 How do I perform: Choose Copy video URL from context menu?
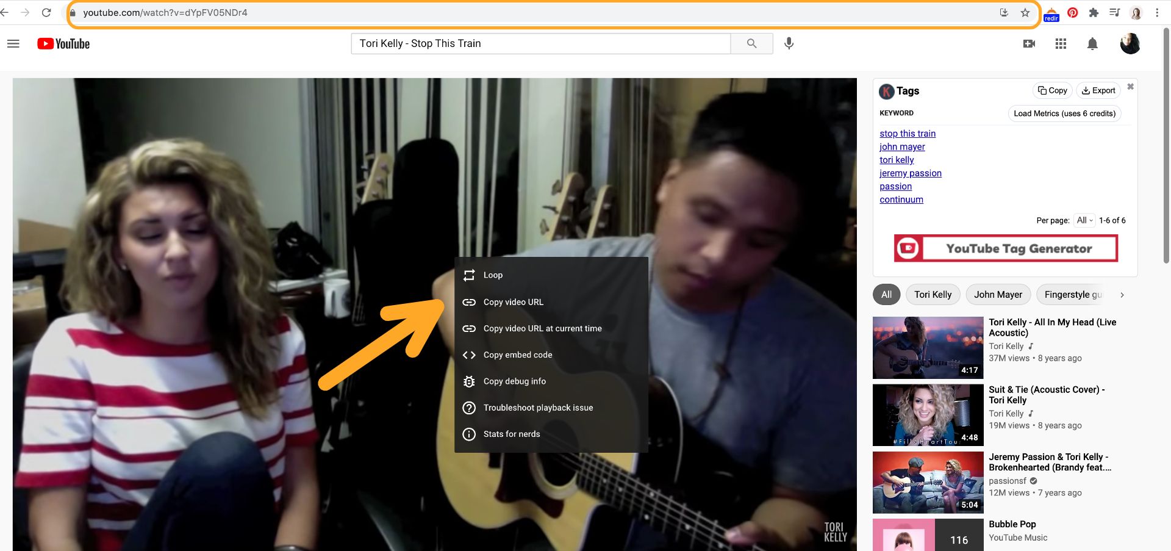tap(513, 302)
